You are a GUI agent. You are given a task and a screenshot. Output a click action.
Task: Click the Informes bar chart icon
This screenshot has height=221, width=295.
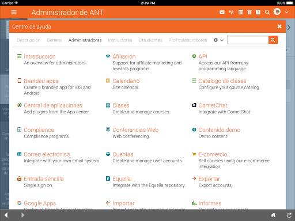click(x=194, y=203)
